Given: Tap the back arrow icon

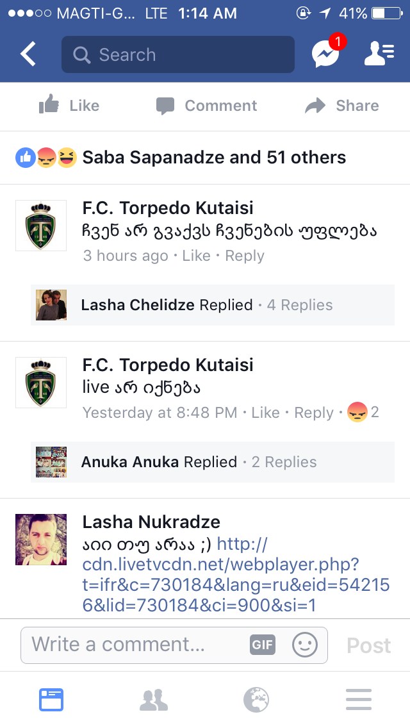Looking at the screenshot, I should coord(28,54).
